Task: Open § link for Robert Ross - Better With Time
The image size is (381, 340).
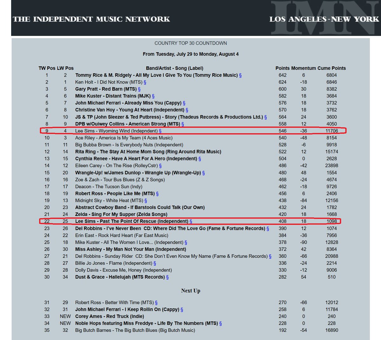Action: pyautogui.click(x=156, y=303)
